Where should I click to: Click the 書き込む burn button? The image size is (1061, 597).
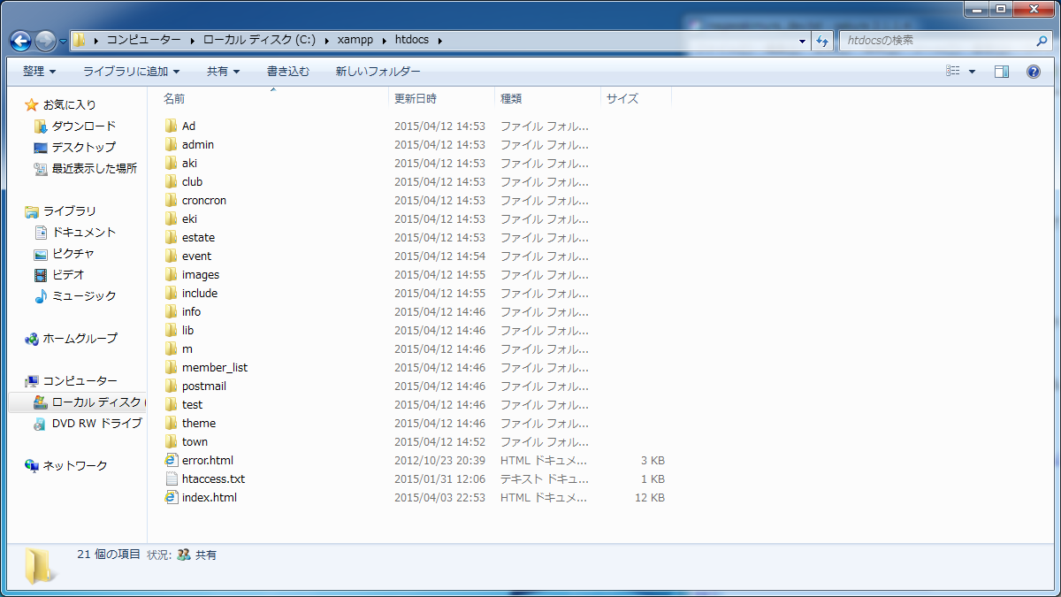[x=288, y=72]
